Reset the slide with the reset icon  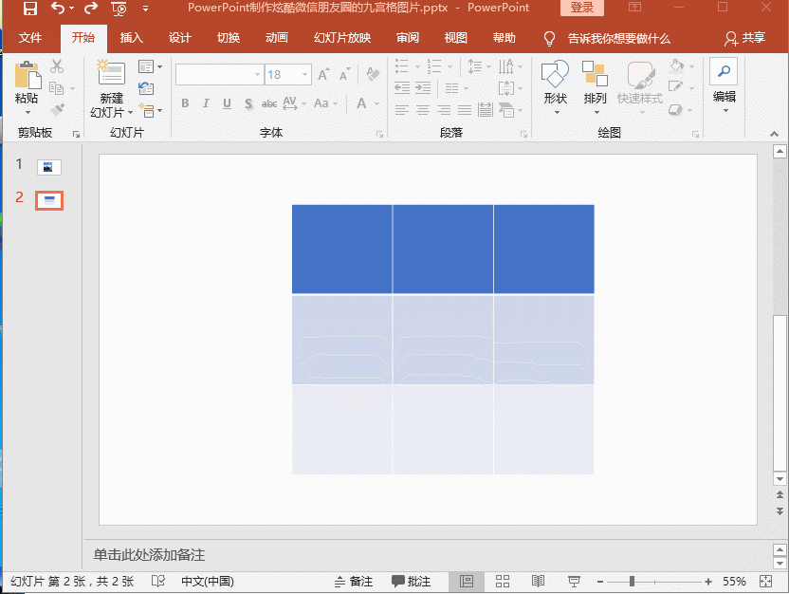pos(146,88)
